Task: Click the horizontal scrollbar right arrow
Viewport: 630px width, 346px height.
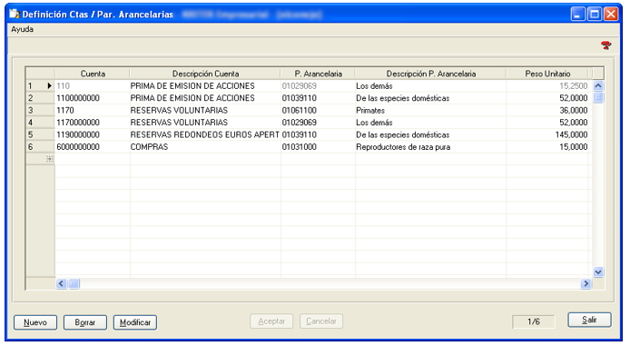Action: click(586, 283)
